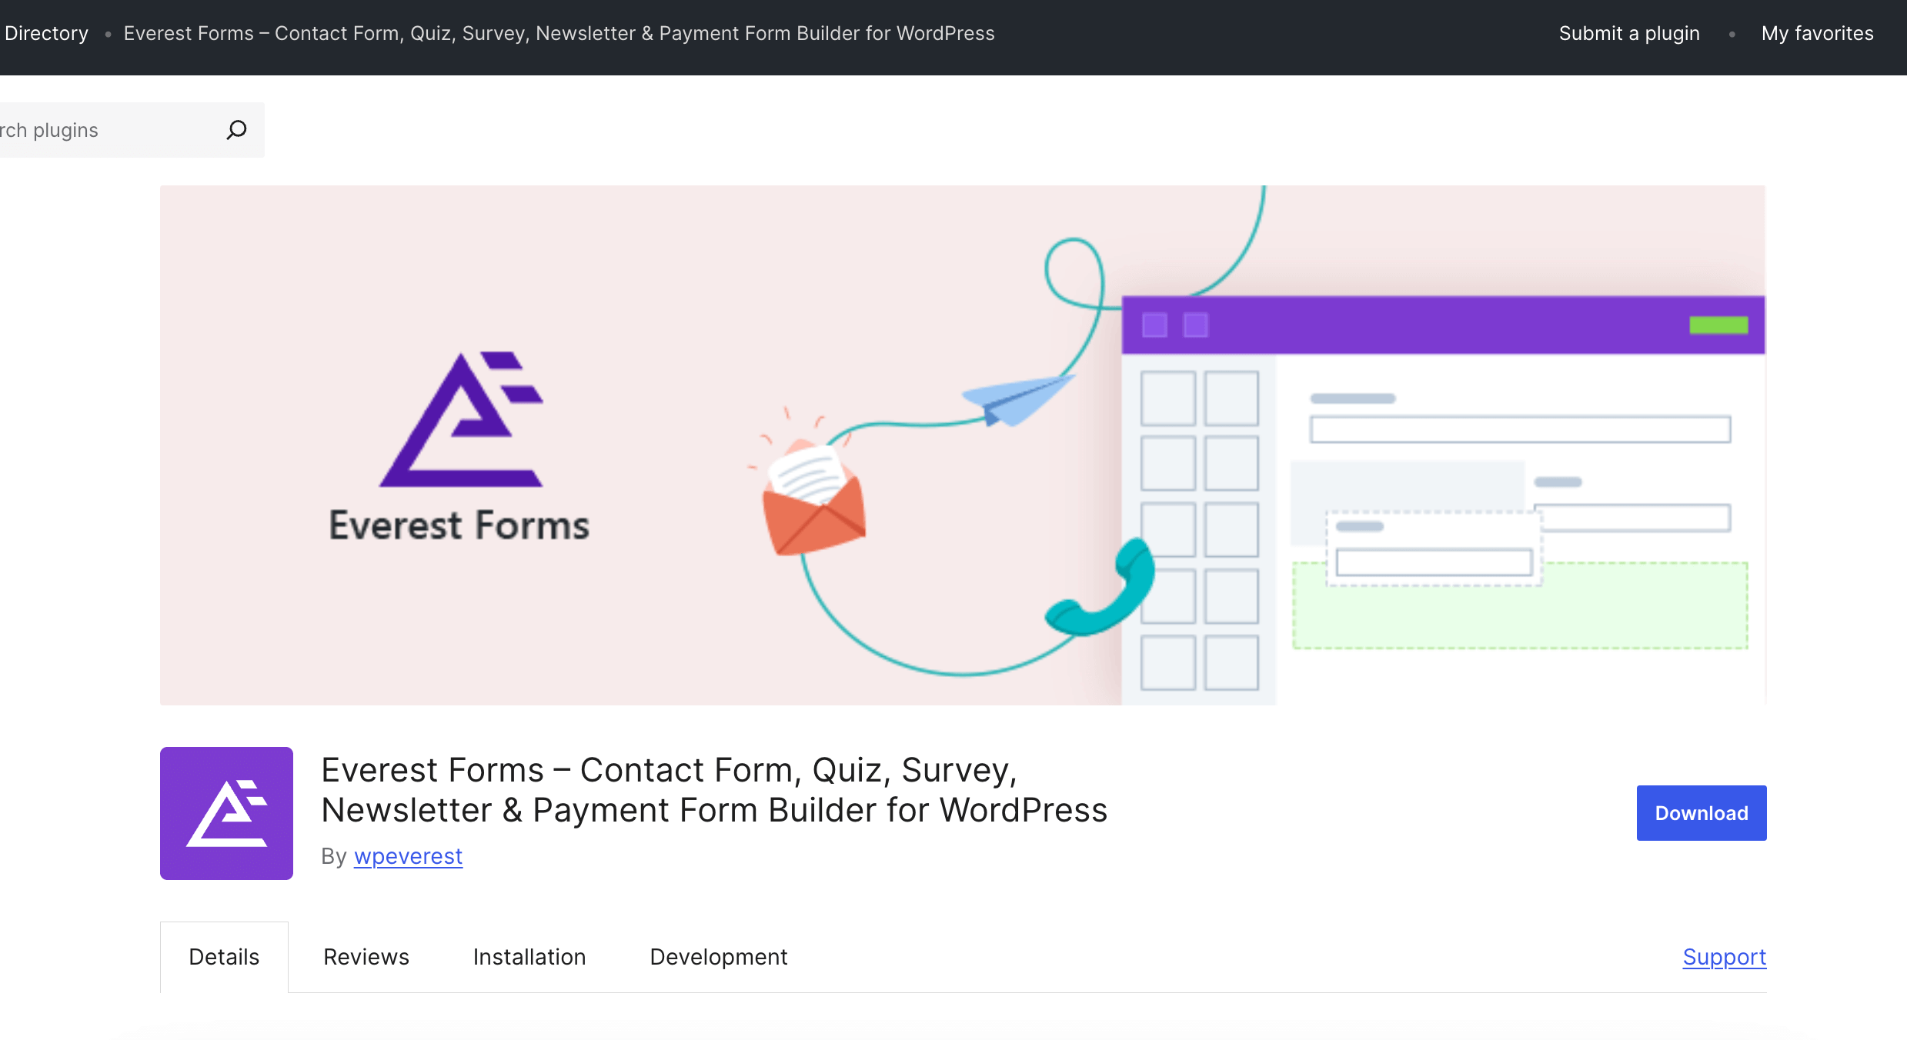Visit the wpeverest author link
Image resolution: width=1907 pixels, height=1040 pixels.
click(408, 856)
